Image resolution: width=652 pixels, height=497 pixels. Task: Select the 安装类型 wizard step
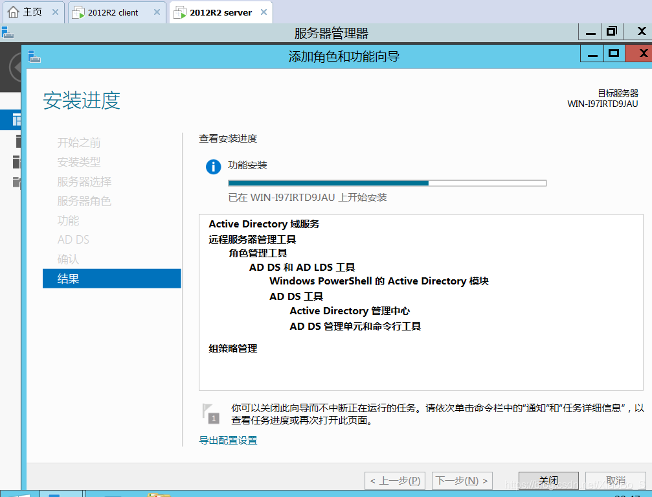[79, 162]
